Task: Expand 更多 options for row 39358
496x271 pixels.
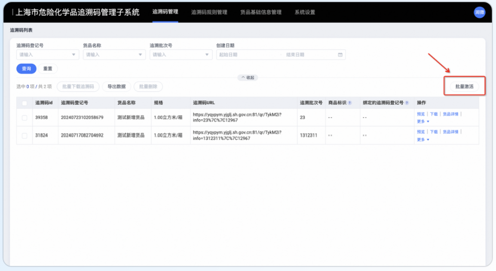Action: pyautogui.click(x=423, y=122)
